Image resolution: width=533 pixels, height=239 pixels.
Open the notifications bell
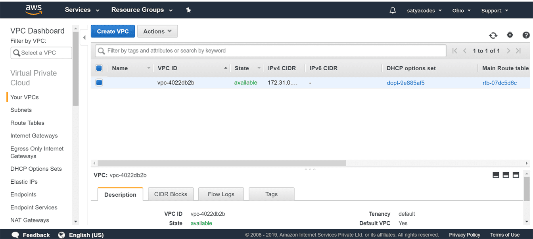tap(393, 11)
